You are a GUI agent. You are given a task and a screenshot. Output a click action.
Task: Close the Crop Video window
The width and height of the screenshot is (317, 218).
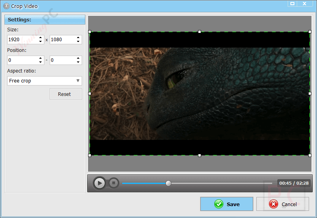[304, 4]
